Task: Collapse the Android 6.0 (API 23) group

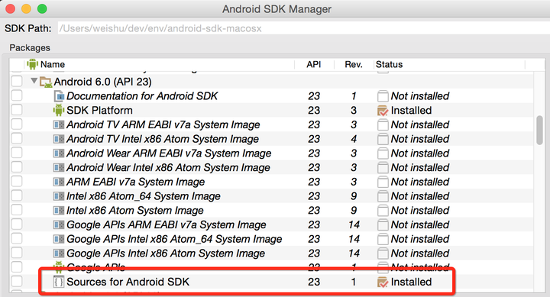Action: click(x=34, y=81)
